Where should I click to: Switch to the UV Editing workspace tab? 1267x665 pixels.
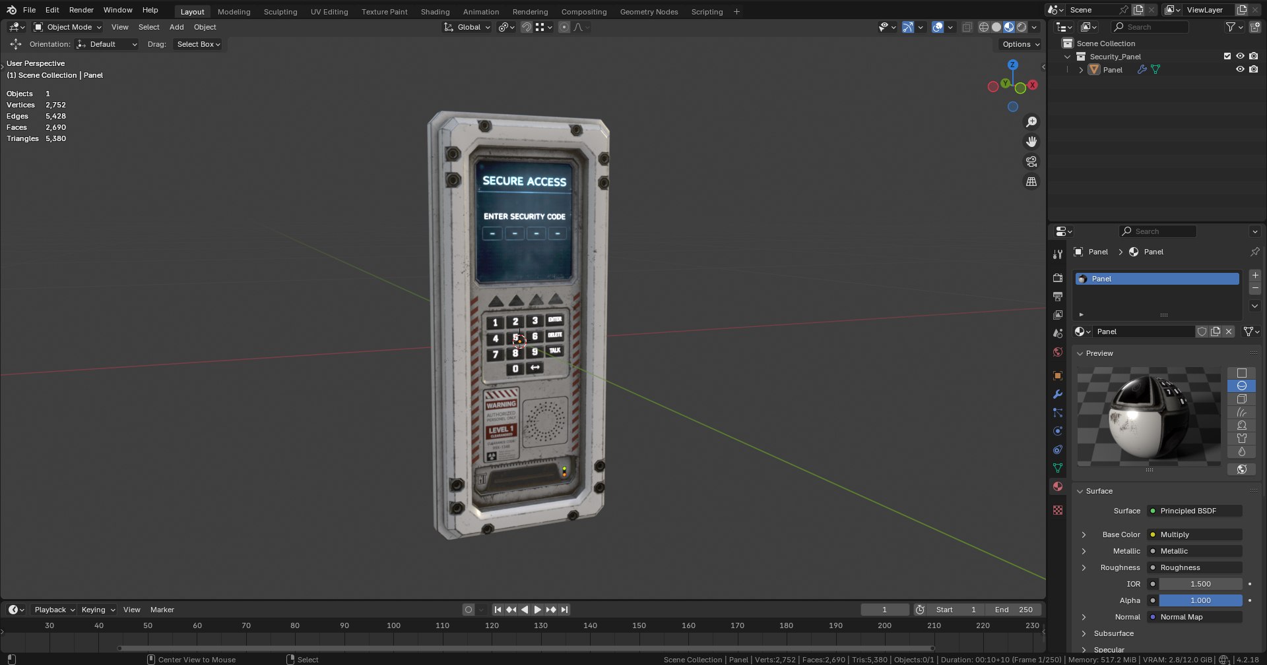coord(329,12)
